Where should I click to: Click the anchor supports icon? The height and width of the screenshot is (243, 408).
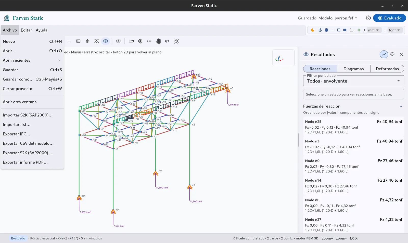point(320,30)
